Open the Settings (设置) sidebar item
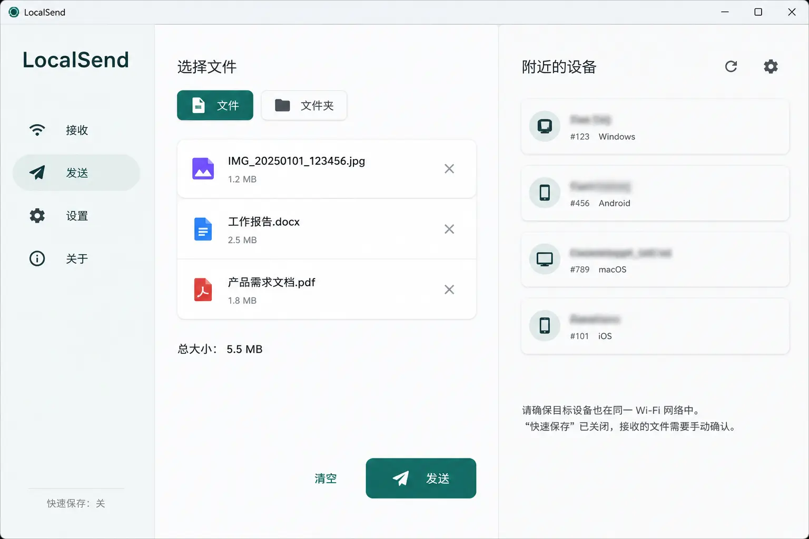Screen dimensions: 809x539 [x=76, y=216]
